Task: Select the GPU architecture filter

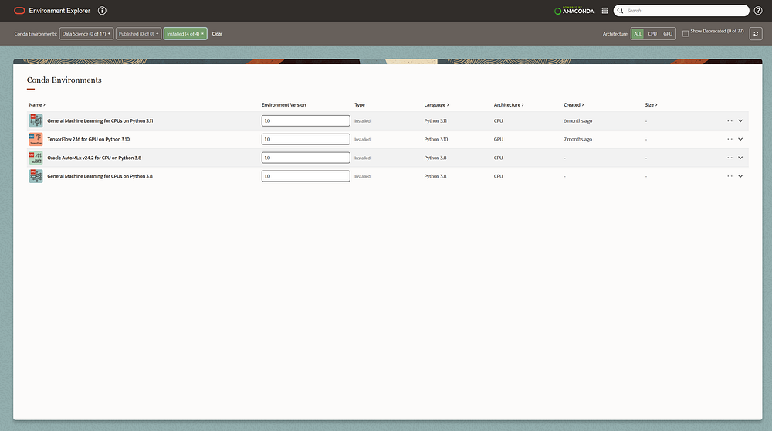Action: coord(668,33)
